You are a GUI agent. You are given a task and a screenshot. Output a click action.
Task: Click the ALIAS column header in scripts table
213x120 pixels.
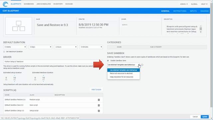(x=32, y=95)
